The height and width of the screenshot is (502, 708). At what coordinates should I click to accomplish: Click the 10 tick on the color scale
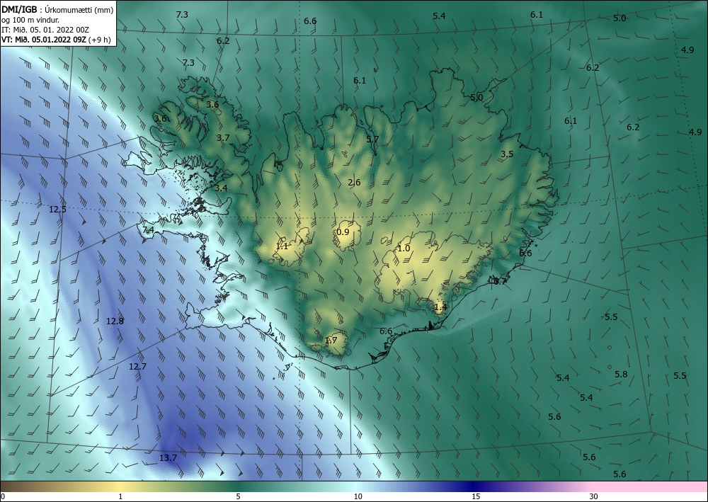point(358,496)
